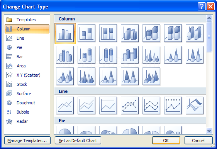Select the 3-D Column chart icon
The width and height of the screenshot is (217, 149).
tap(195, 33)
